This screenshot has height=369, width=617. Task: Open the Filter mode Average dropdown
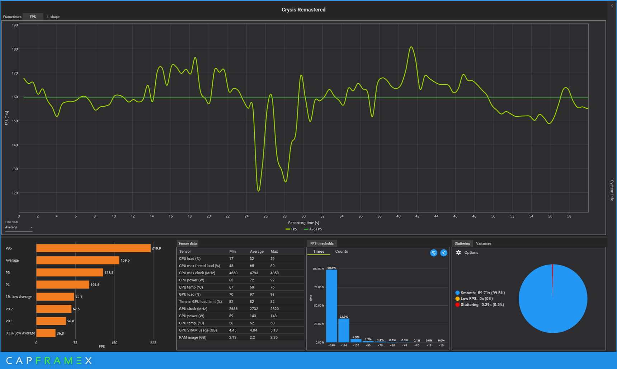(19, 227)
